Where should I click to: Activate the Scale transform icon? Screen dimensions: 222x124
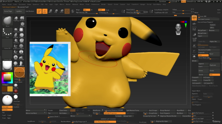pyautogui.click(x=56, y=11)
